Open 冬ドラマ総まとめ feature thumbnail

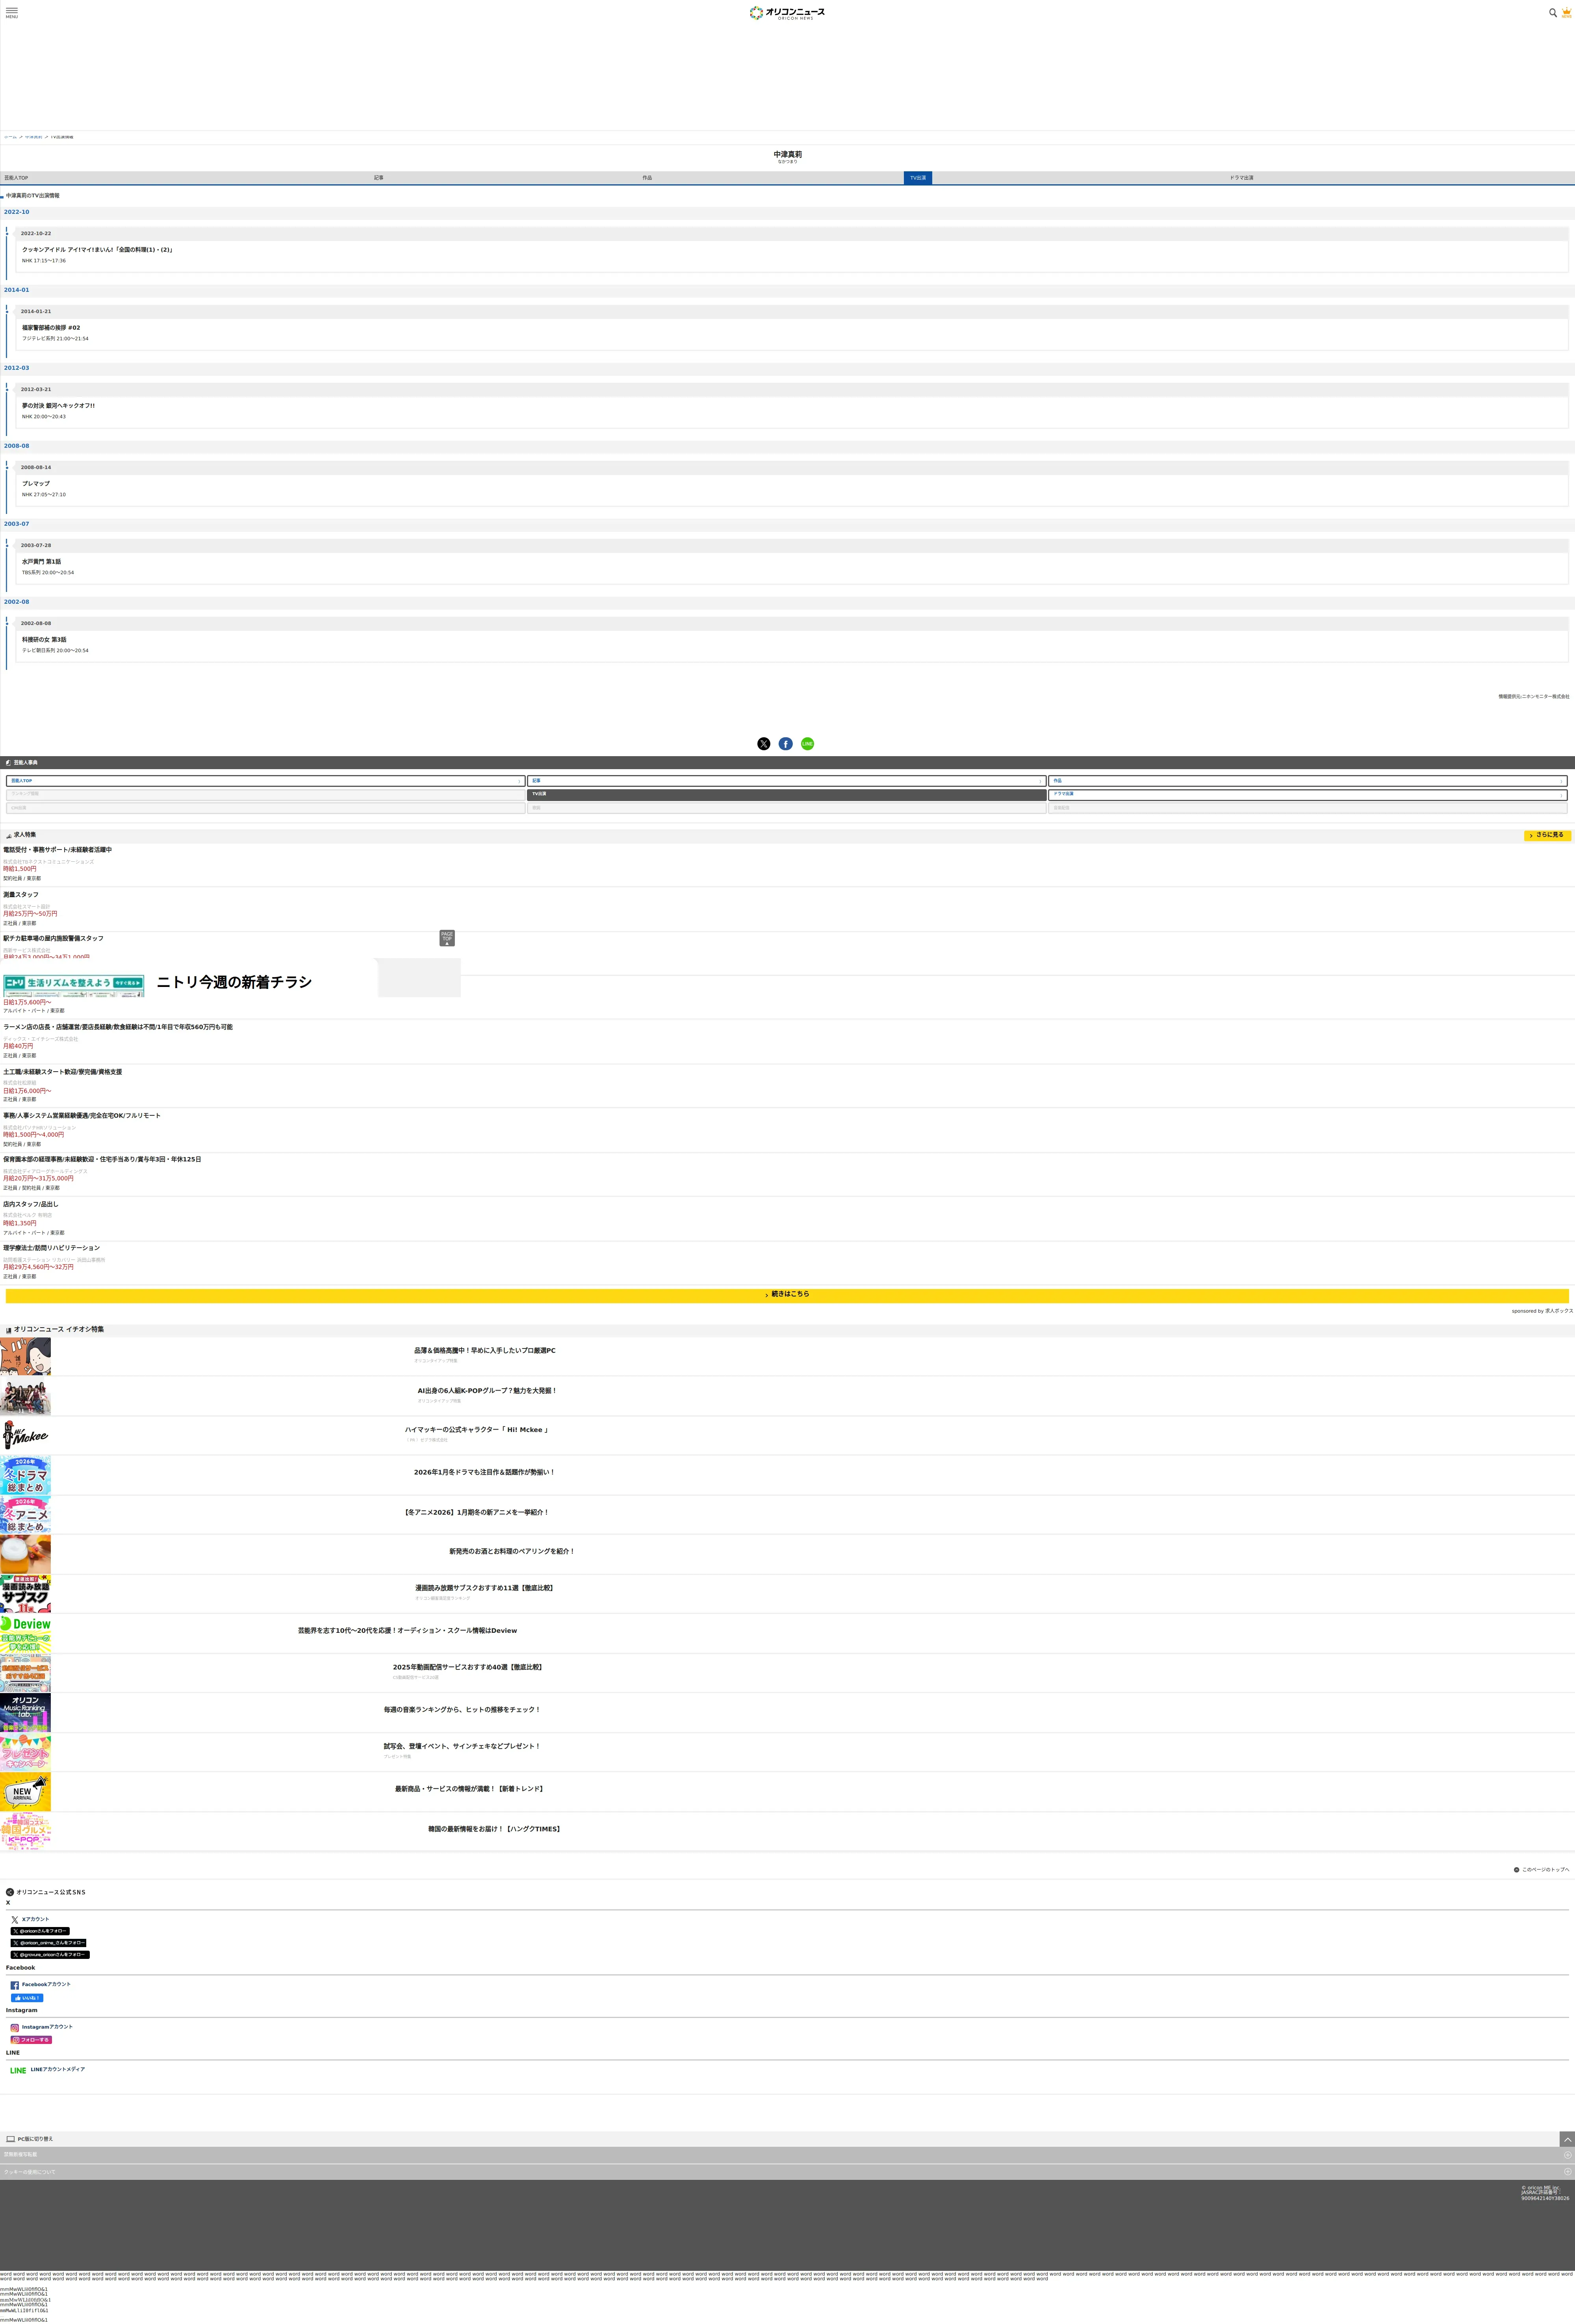pyautogui.click(x=25, y=1474)
